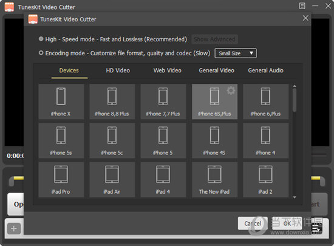Enable High-Speed mode radio option
The image size is (334, 246).
pos(41,39)
